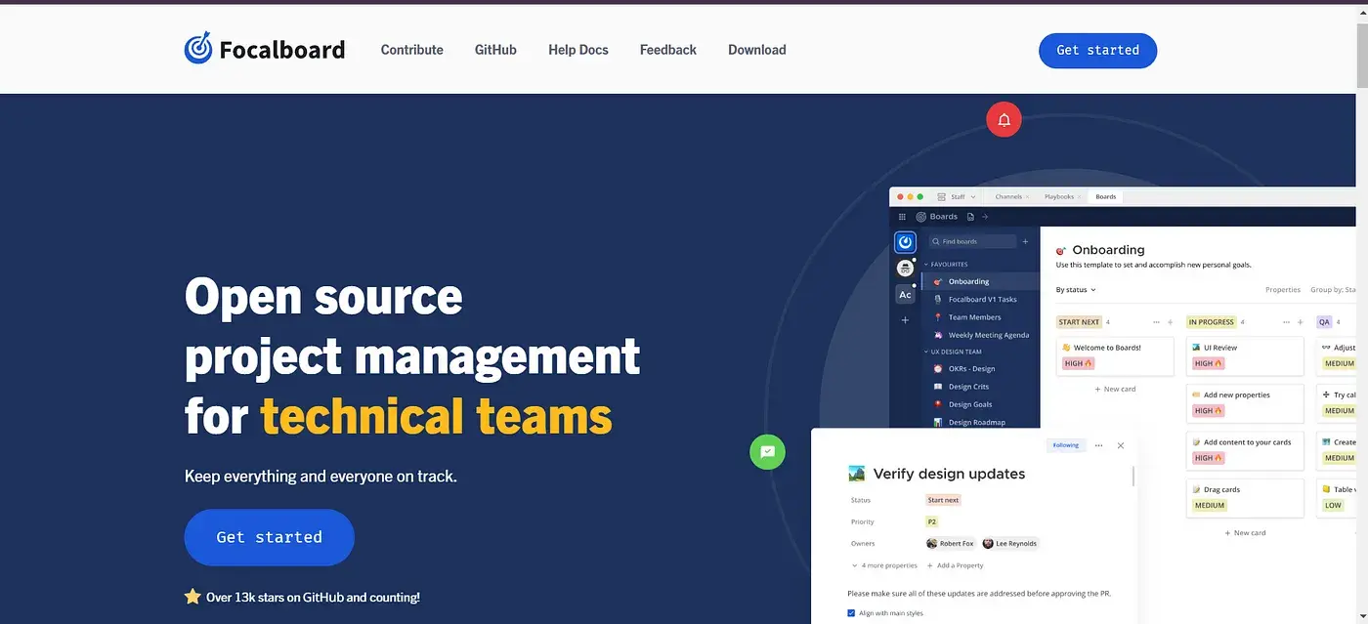Open the ellipsis menu on the Verify design updates card
The width and height of the screenshot is (1368, 624).
(1098, 445)
